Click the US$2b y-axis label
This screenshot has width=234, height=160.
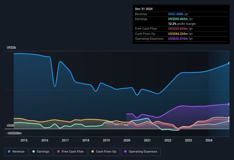(11, 47)
